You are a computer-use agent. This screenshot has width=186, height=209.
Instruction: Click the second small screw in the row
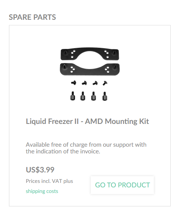(x=84, y=83)
